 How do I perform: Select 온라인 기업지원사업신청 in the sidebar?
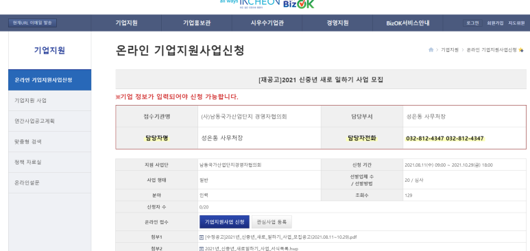tap(49, 80)
